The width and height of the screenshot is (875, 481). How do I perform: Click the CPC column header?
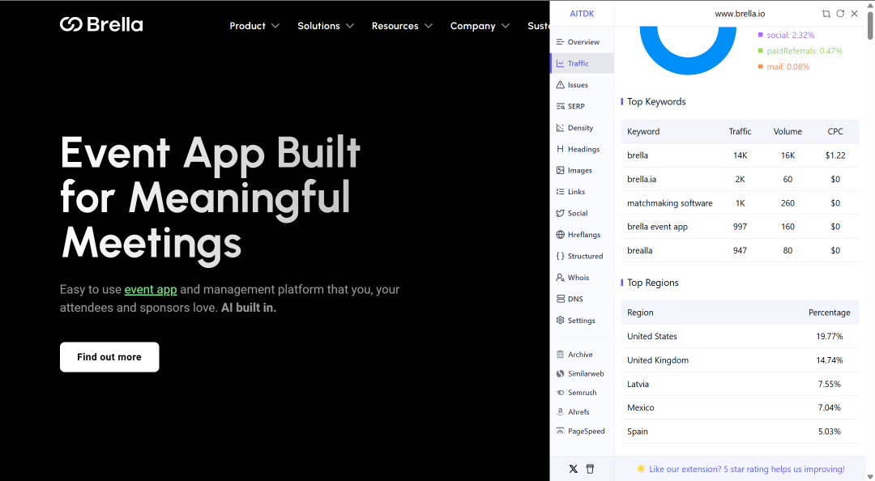[x=834, y=132]
